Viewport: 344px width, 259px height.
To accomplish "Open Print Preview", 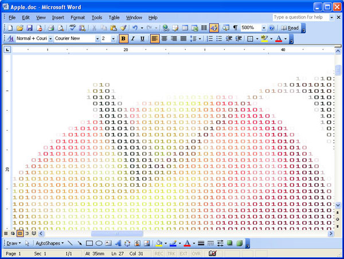I will [x=61, y=28].
